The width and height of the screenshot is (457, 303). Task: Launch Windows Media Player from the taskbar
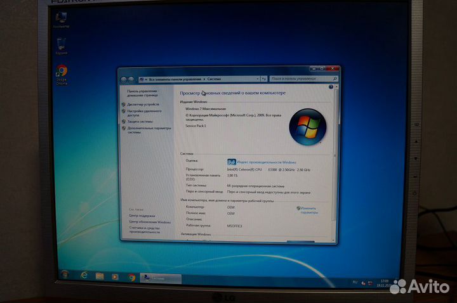click(115, 276)
